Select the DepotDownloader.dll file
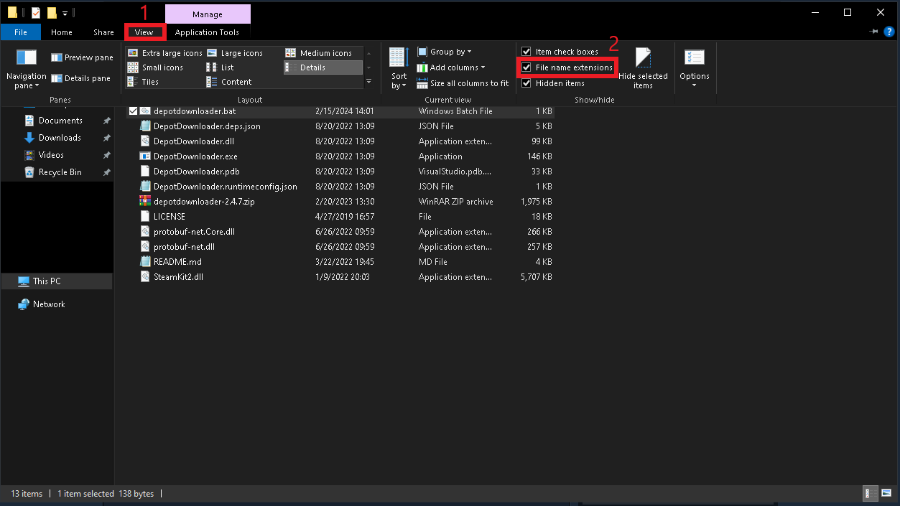 [x=194, y=141]
